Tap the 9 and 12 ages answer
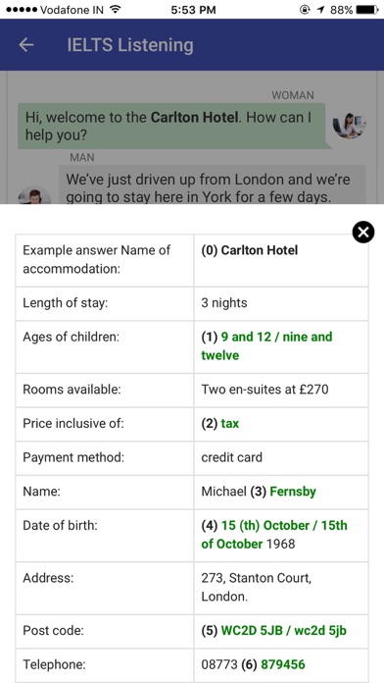 point(266,345)
